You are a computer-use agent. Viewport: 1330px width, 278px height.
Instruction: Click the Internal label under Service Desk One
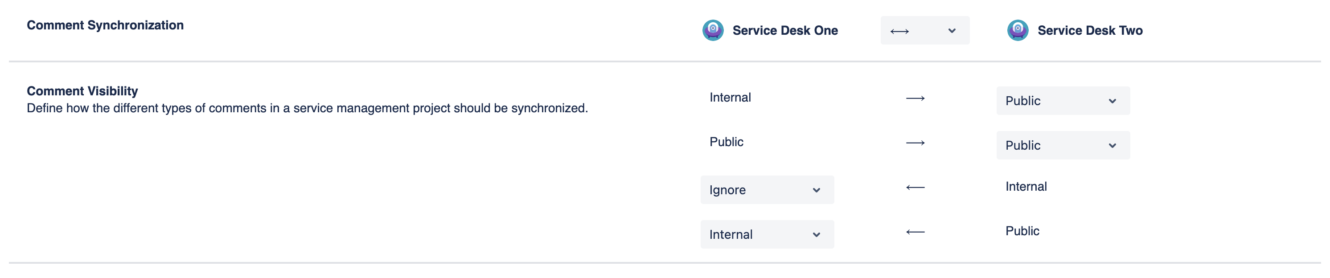coord(730,97)
